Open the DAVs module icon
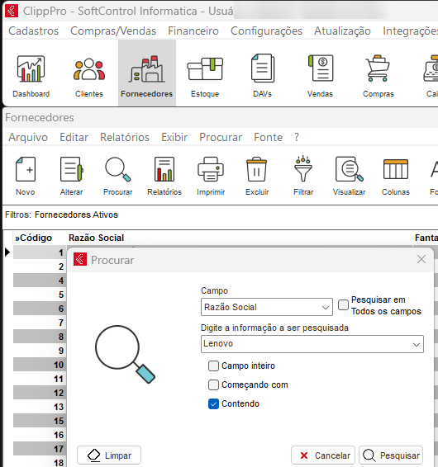The height and width of the screenshot is (467, 438). tap(263, 68)
